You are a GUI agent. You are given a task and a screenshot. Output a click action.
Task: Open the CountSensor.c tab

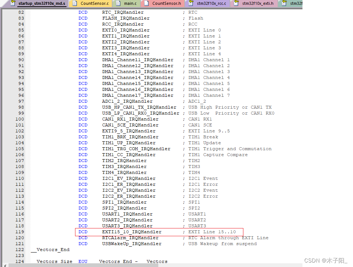tap(91, 3)
